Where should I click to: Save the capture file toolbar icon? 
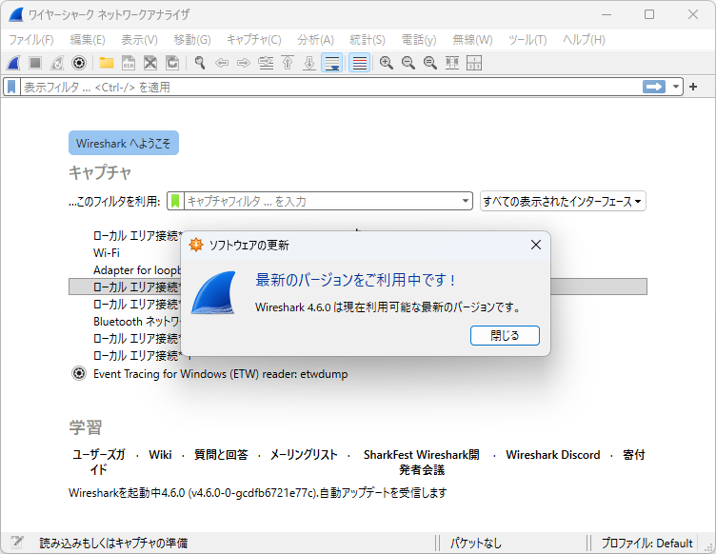pos(129,63)
